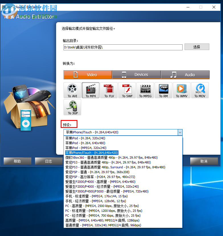Switch to the Audio tab
Viewport: 223px width, 236px height.
coord(185,75)
